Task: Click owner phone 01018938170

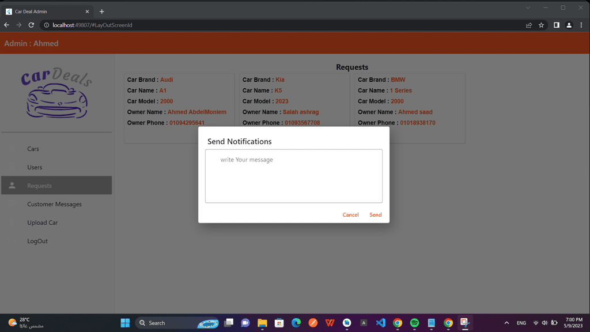Action: tap(418, 123)
